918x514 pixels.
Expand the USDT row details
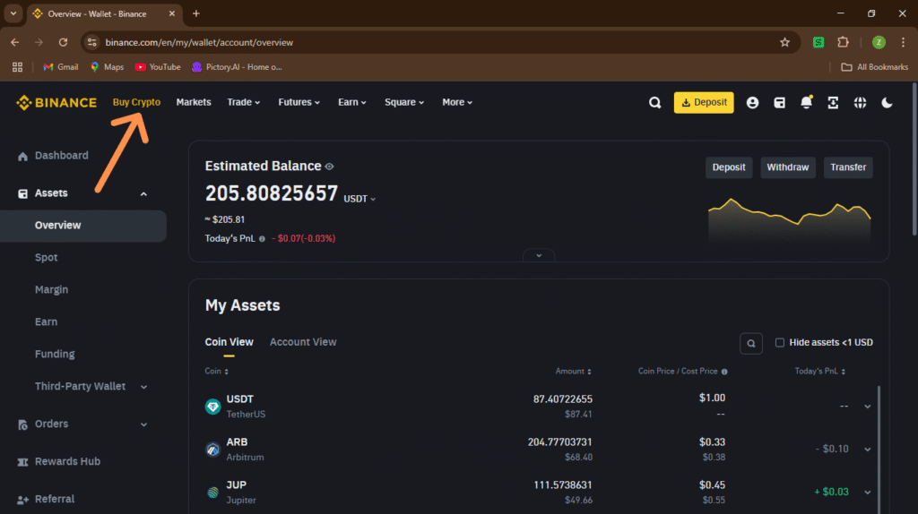[867, 407]
